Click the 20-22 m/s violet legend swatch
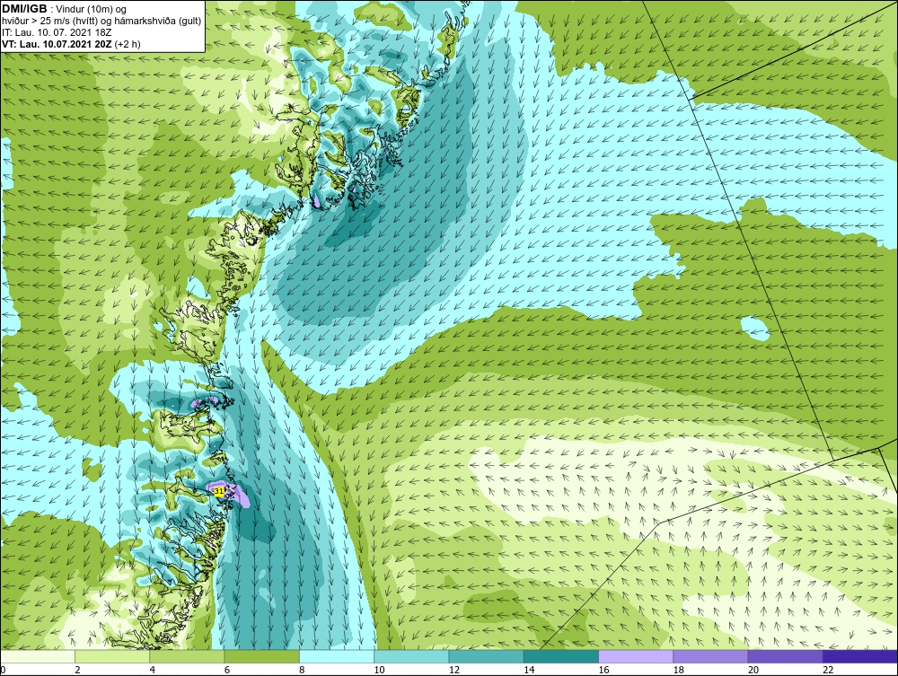This screenshot has width=898, height=676. (x=786, y=656)
